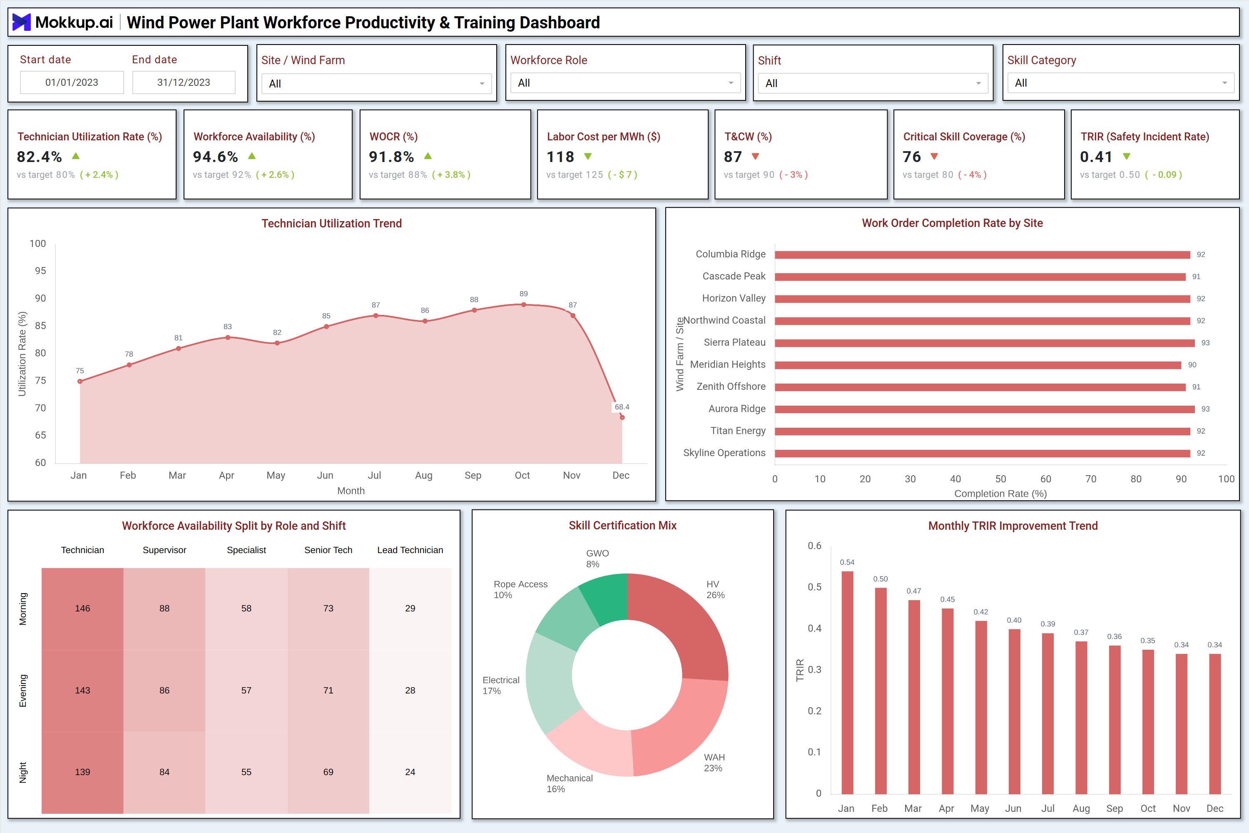
Task: Click red down arrow next to 76 coverage
Action: 935,157
